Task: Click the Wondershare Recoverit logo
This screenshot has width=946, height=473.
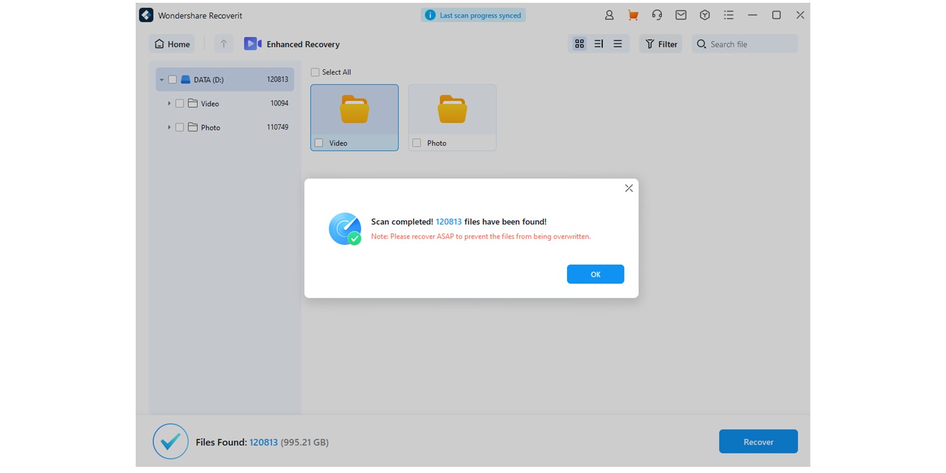Action: (x=146, y=15)
